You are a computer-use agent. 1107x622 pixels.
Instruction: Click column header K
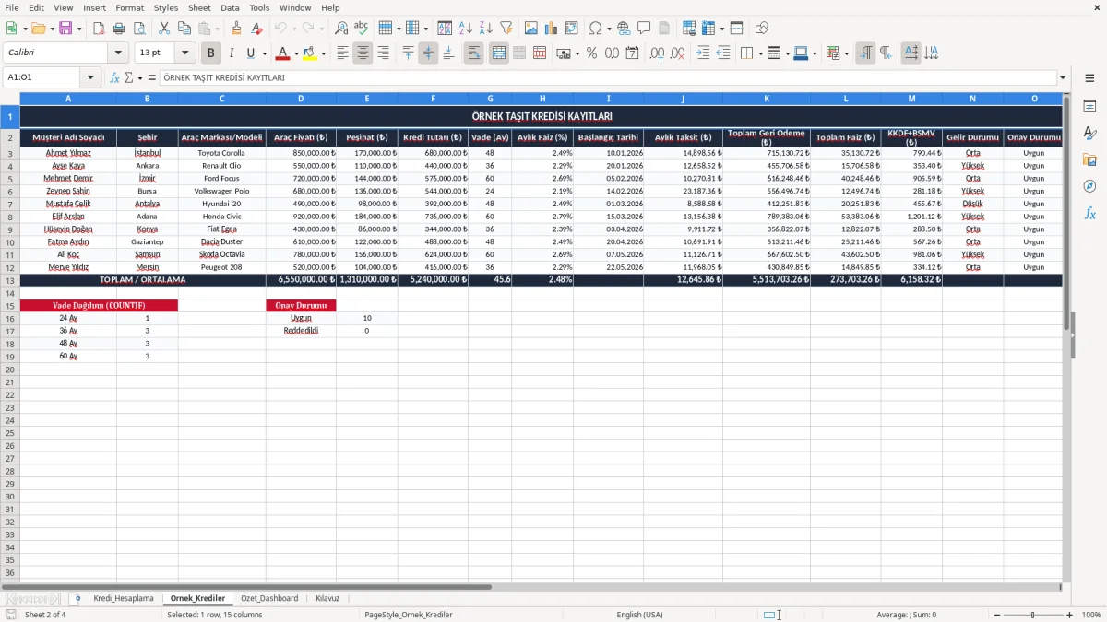767,98
